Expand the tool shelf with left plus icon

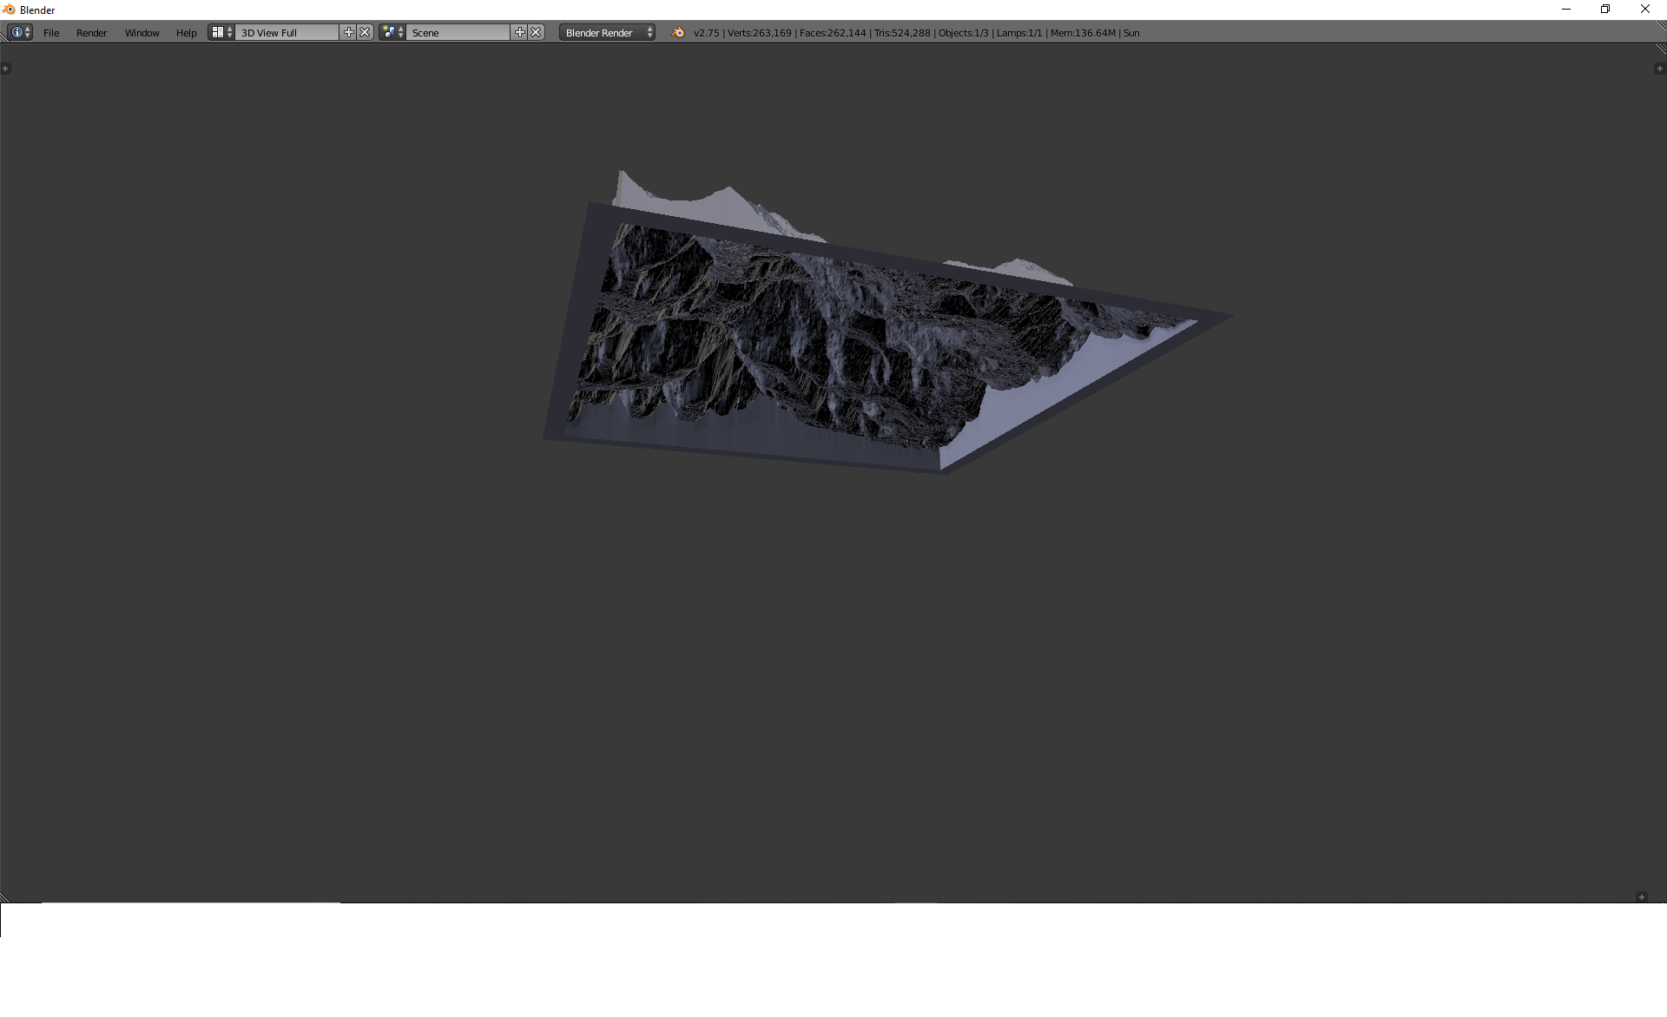pyautogui.click(x=5, y=69)
